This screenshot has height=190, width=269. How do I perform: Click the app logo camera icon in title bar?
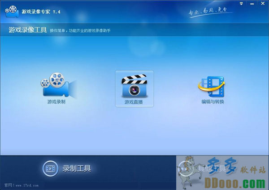point(12,12)
